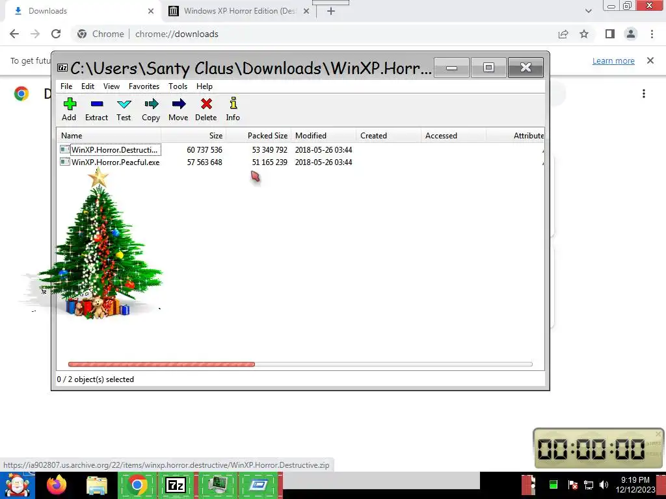Open the Edit menu in 7-Zip
The width and height of the screenshot is (666, 499).
[x=88, y=86]
